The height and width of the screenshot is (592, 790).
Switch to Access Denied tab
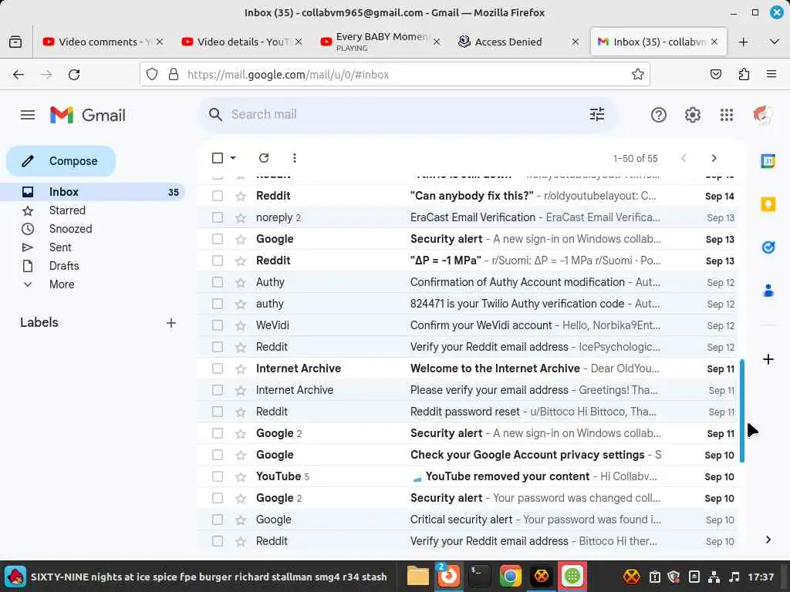tap(519, 42)
